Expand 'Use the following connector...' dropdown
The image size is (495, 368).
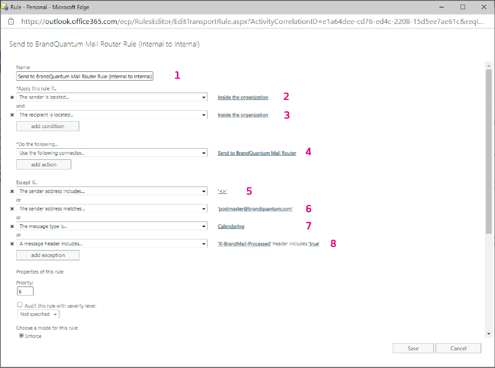[x=112, y=153]
